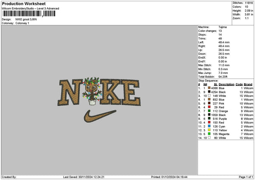
Task: Click the Machine value Tajima
Action: tap(222, 27)
